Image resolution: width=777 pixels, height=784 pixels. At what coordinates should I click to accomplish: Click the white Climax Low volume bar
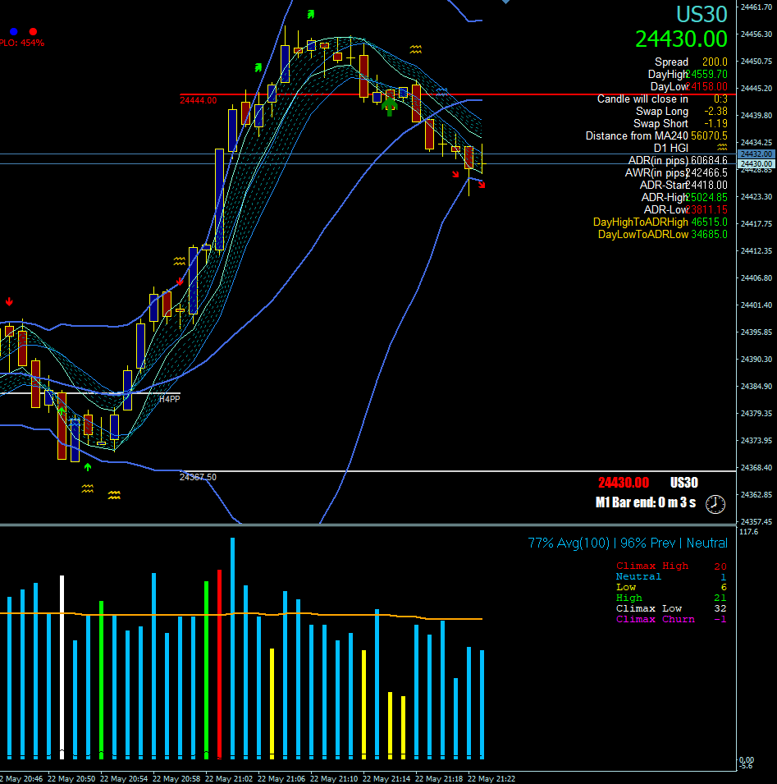click(62, 667)
